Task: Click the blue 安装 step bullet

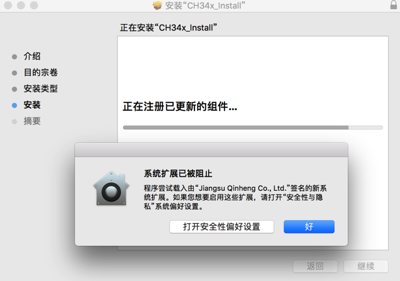Action: pos(14,105)
